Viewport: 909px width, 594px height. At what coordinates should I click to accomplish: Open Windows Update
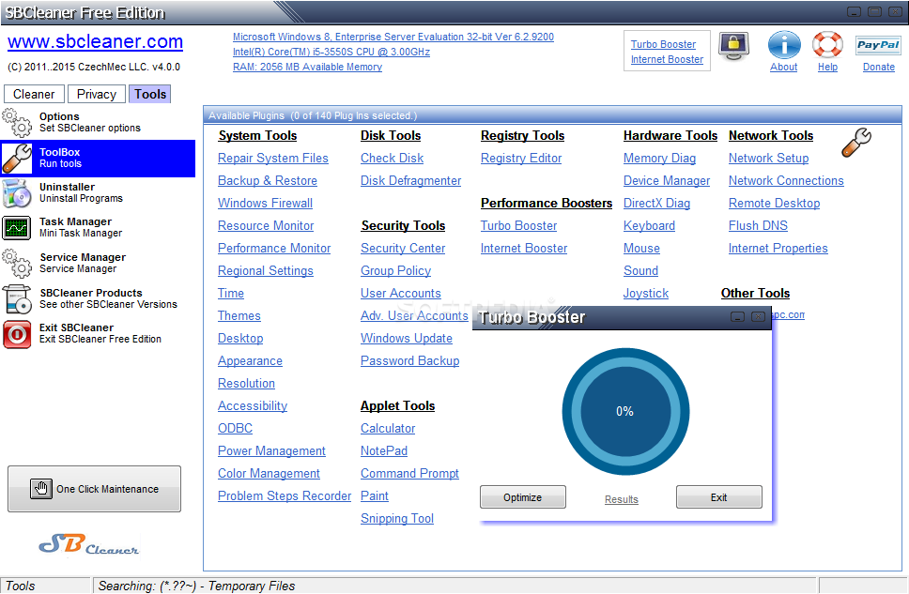(407, 339)
